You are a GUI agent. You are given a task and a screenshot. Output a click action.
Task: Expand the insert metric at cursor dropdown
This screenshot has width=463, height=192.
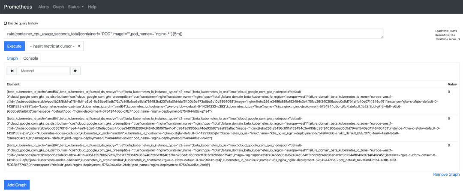tap(55, 46)
